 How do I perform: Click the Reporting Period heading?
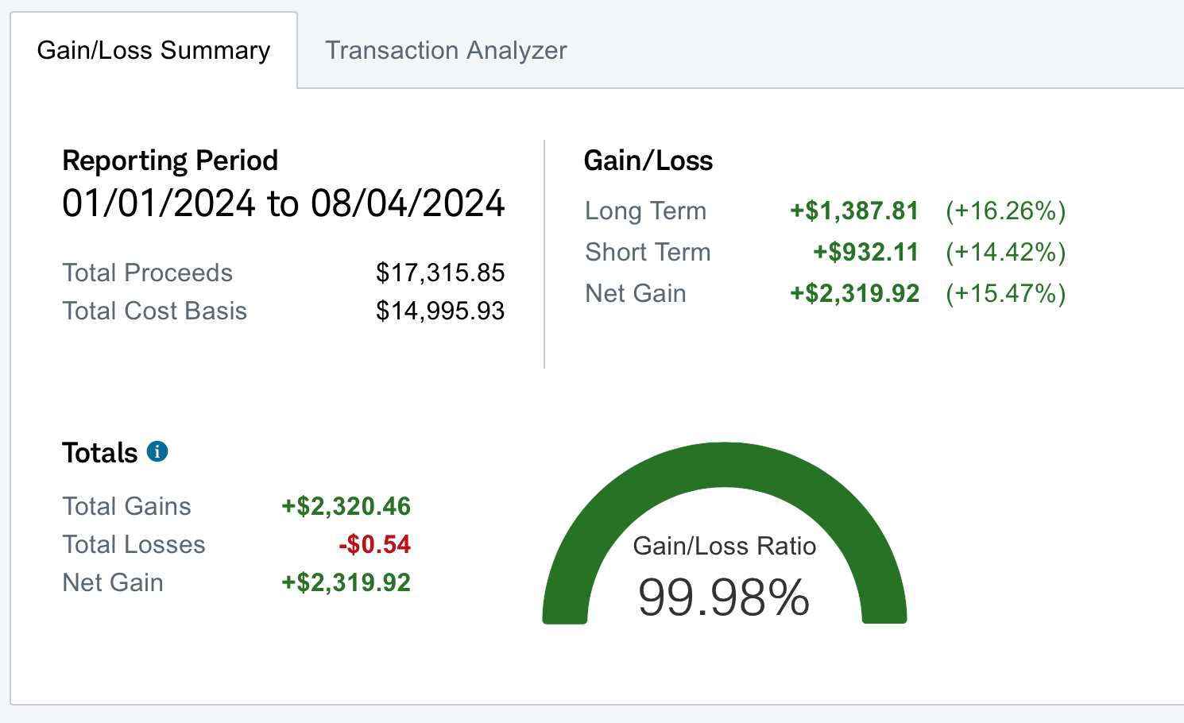click(170, 160)
